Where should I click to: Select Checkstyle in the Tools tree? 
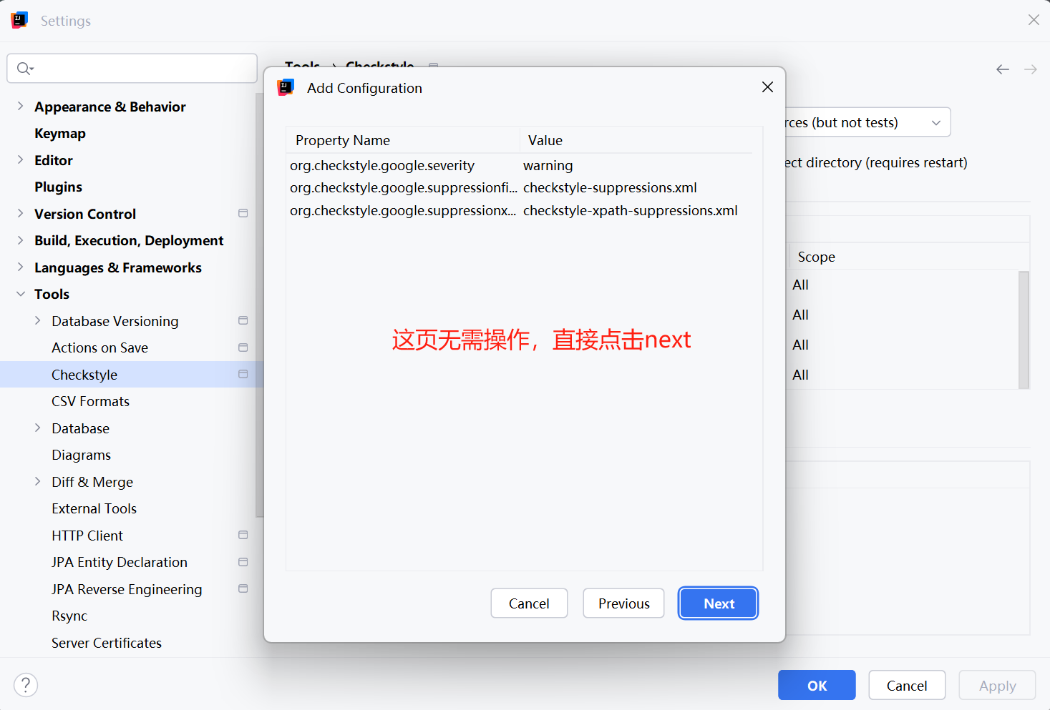coord(84,375)
